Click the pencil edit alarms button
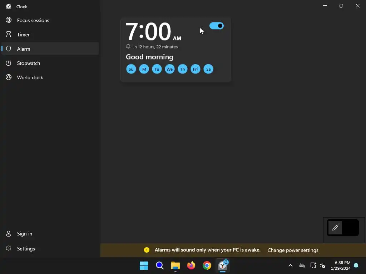The width and height of the screenshot is (366, 274). click(335, 227)
